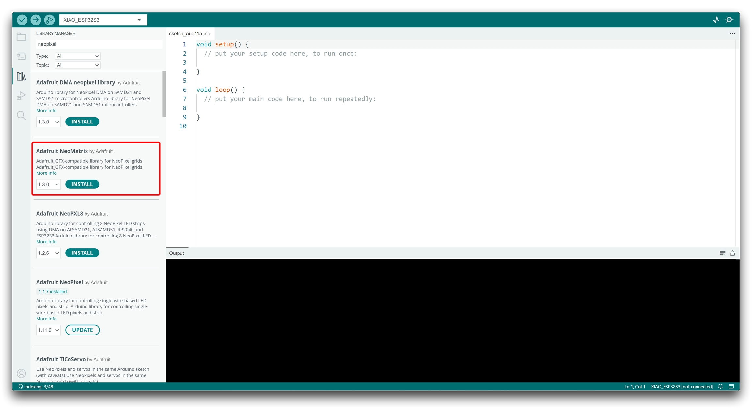Click the library list scrollbar
752x409 pixels.
164,94
